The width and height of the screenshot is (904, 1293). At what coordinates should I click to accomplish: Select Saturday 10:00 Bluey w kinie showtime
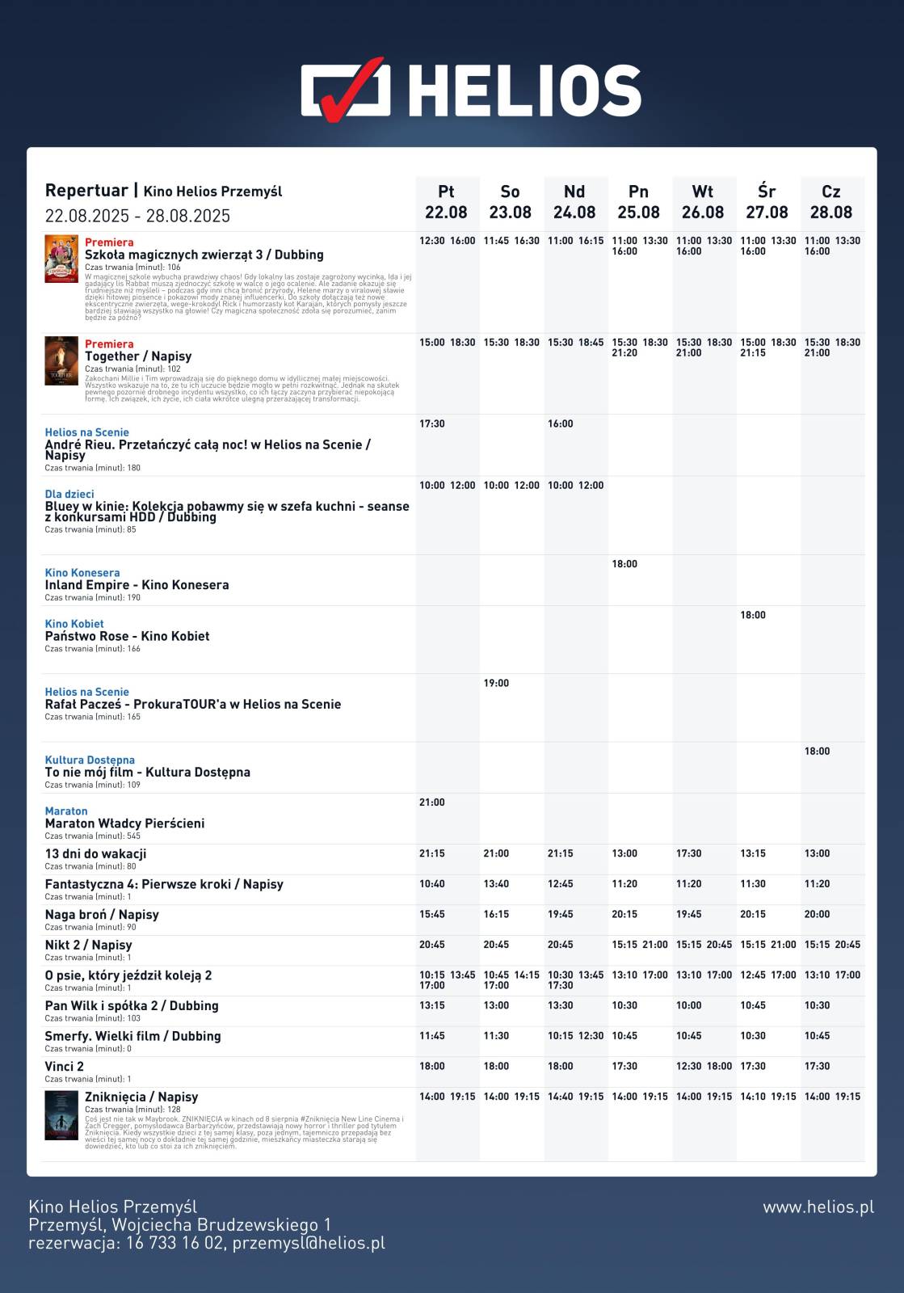click(x=496, y=486)
